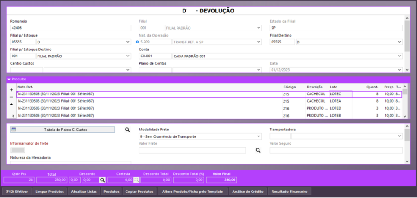Viewport: 417px width, 198px height.
Task: Click the magnifier icon beside Cortesia field
Action: point(136,180)
